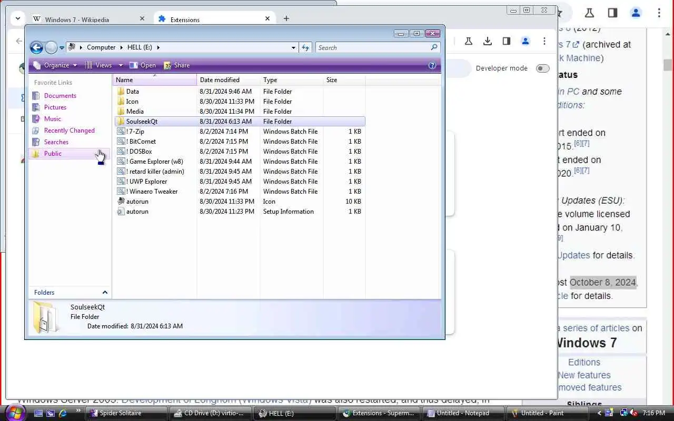Go back in the Explorer window
674x421 pixels.
(36, 48)
